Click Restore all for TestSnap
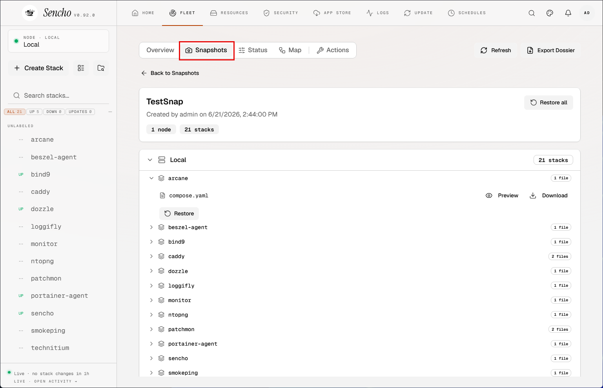 point(548,102)
